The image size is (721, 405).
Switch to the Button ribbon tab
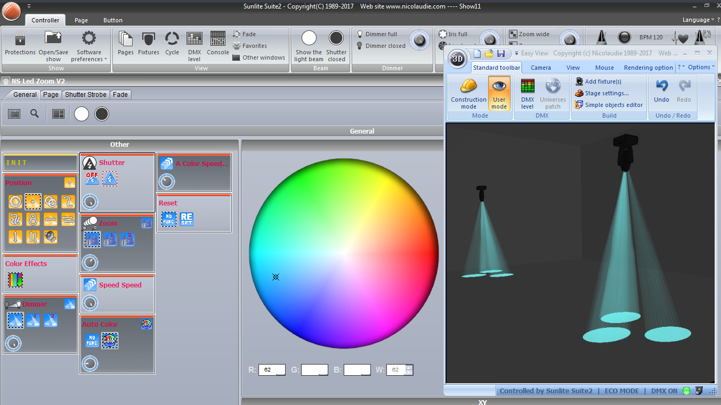pos(113,20)
